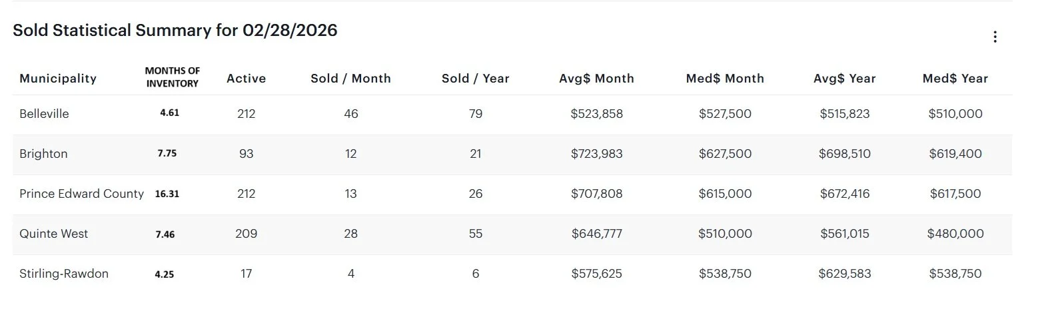Sort table by Active column
Screen dimensions: 1048x323
[x=246, y=79]
